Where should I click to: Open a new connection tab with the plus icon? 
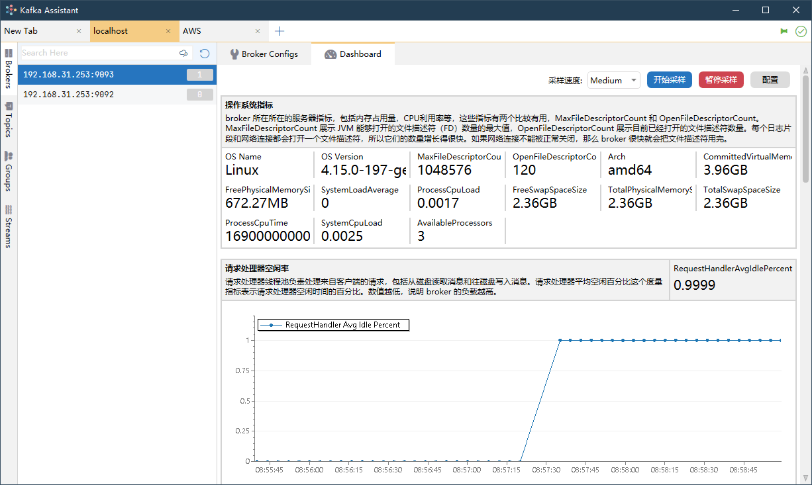[x=279, y=30]
